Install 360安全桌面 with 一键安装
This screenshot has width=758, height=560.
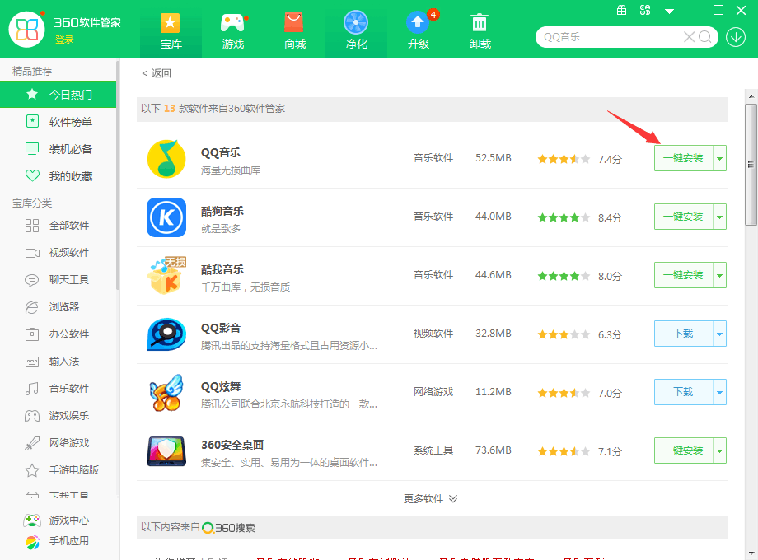[x=684, y=450]
